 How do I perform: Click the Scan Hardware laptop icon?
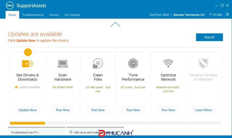coord(63,64)
